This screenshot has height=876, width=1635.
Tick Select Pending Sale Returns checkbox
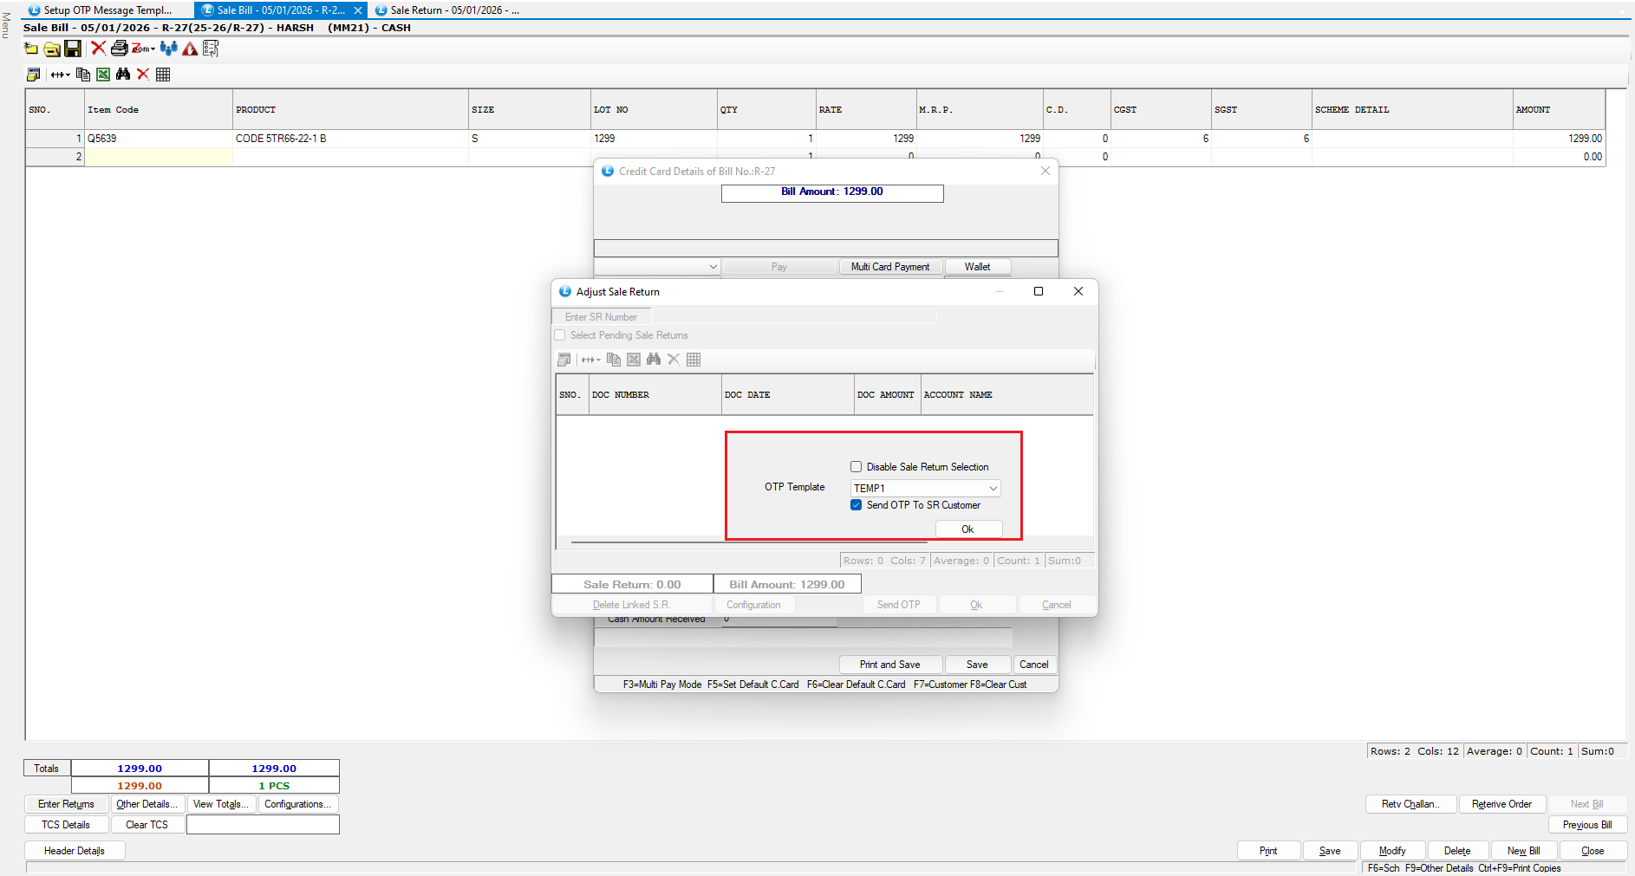tap(560, 335)
